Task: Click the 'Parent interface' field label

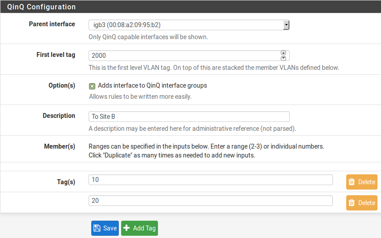Action: pyautogui.click(x=52, y=24)
